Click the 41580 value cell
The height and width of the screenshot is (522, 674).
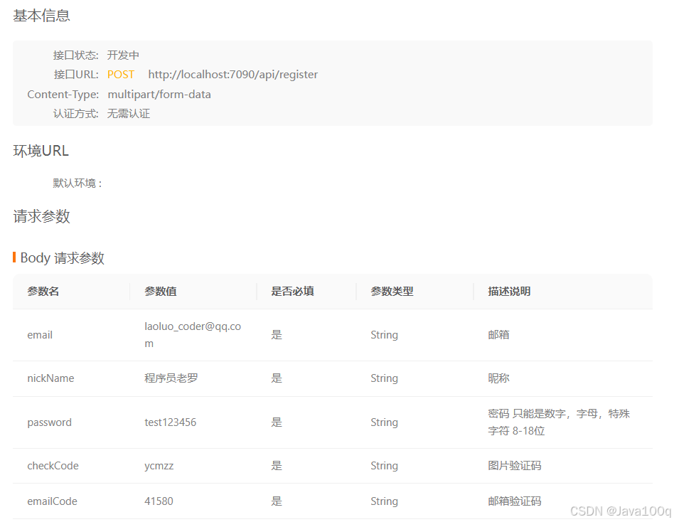coord(159,501)
